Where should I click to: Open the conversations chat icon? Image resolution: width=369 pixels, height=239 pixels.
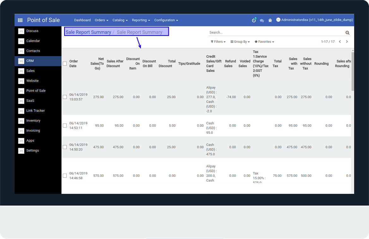tap(262, 21)
